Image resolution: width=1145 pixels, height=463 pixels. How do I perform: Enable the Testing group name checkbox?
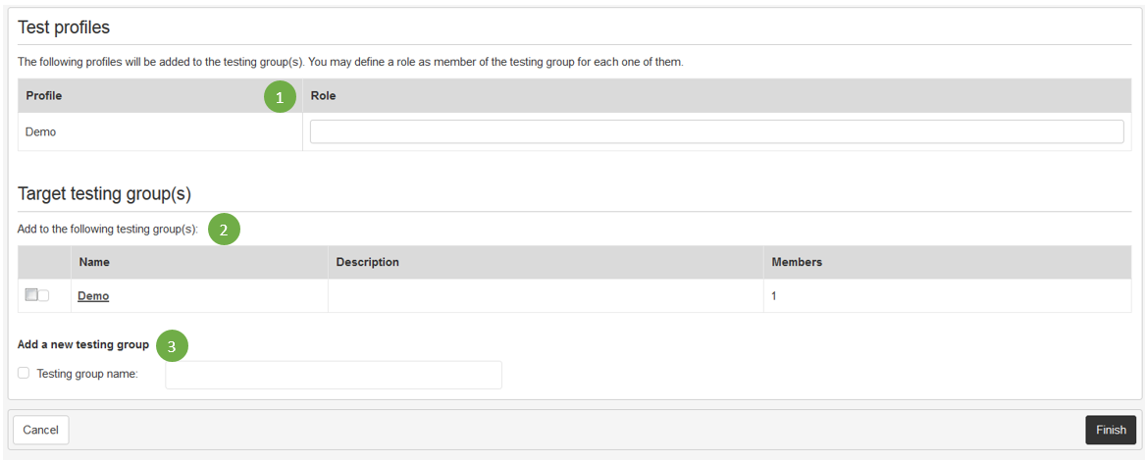click(x=24, y=373)
